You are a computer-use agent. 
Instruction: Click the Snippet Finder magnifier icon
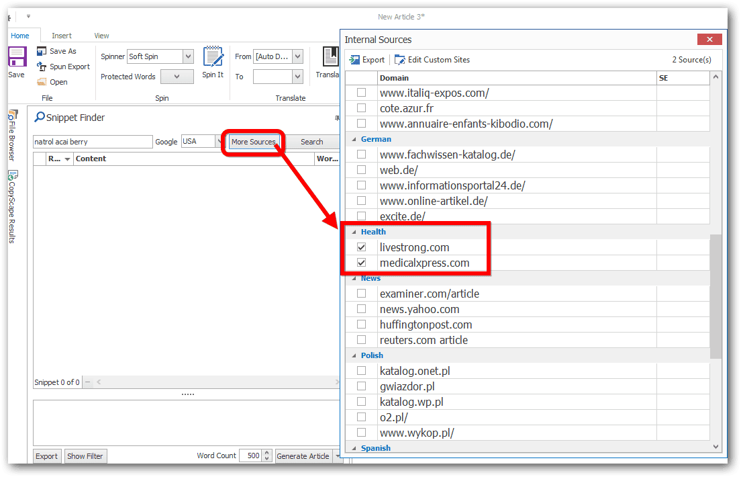pyautogui.click(x=40, y=117)
